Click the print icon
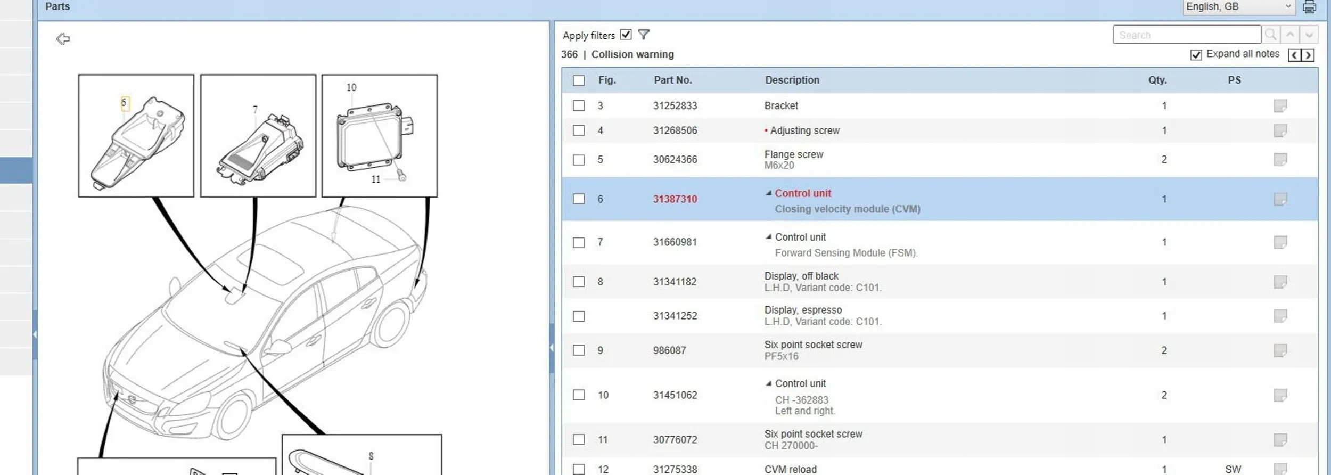The height and width of the screenshot is (475, 1331). click(1309, 7)
